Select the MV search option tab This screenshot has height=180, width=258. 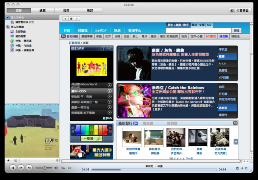tap(209, 25)
